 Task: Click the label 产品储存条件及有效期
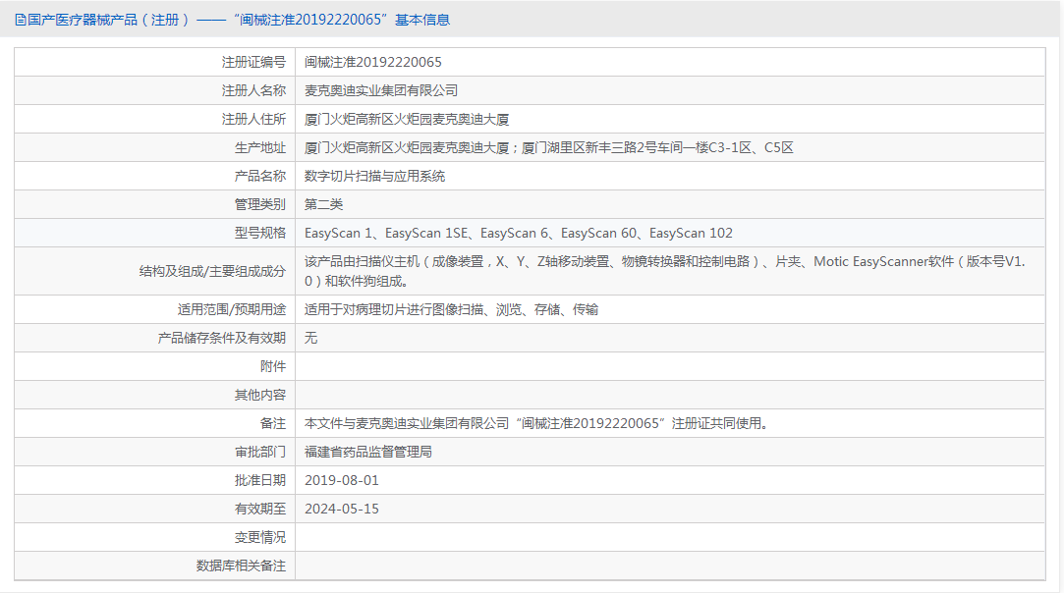[222, 339]
